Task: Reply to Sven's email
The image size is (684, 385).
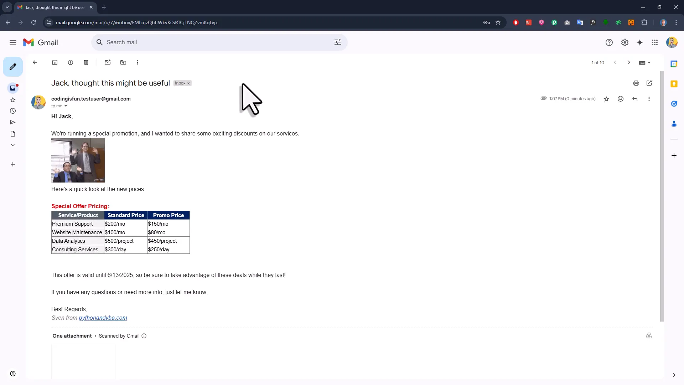Action: click(635, 99)
